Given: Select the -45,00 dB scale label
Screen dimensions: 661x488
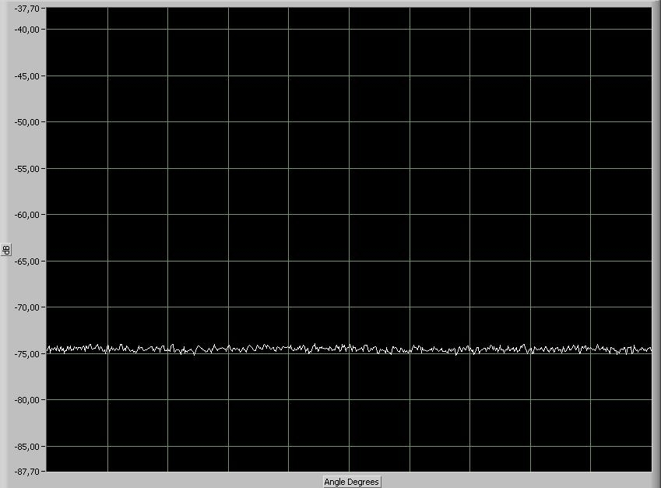Looking at the screenshot, I should pos(27,76).
